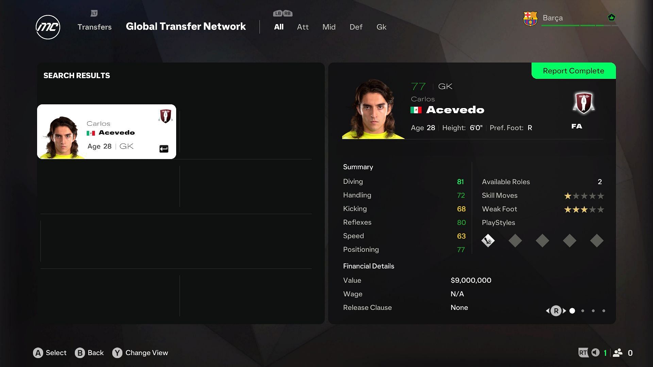
Task: Select player card for Carlos Acevedo
Action: pos(106,132)
